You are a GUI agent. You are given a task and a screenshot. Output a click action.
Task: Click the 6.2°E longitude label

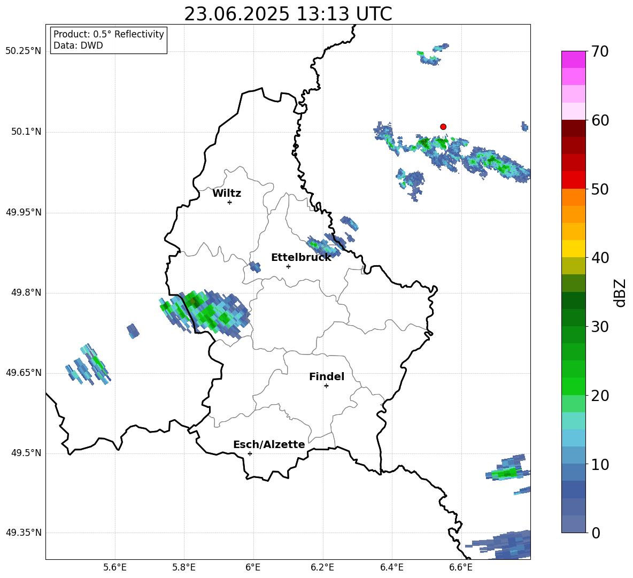coord(322,567)
